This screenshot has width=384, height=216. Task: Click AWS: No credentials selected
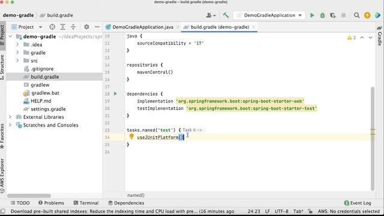click(349, 211)
